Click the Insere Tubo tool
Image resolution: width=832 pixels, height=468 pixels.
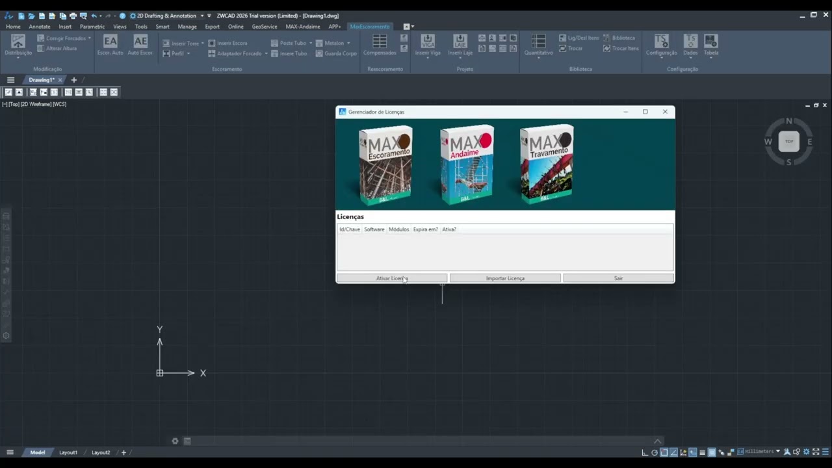pos(288,53)
